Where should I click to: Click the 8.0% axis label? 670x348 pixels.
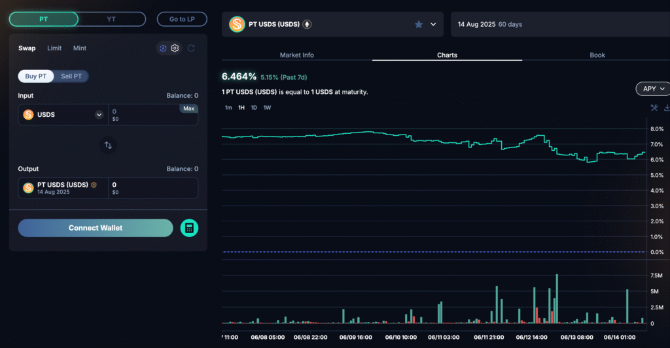pos(657,129)
